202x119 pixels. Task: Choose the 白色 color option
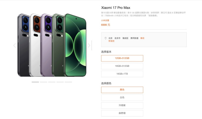click(122, 98)
